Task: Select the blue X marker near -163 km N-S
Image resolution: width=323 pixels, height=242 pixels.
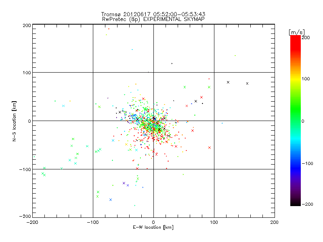Action: coord(111,200)
